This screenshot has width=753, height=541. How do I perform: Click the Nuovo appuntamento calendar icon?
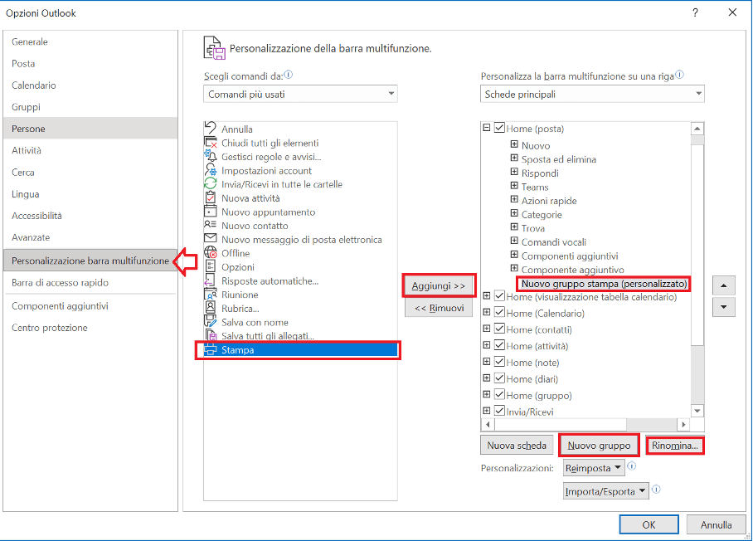click(211, 212)
